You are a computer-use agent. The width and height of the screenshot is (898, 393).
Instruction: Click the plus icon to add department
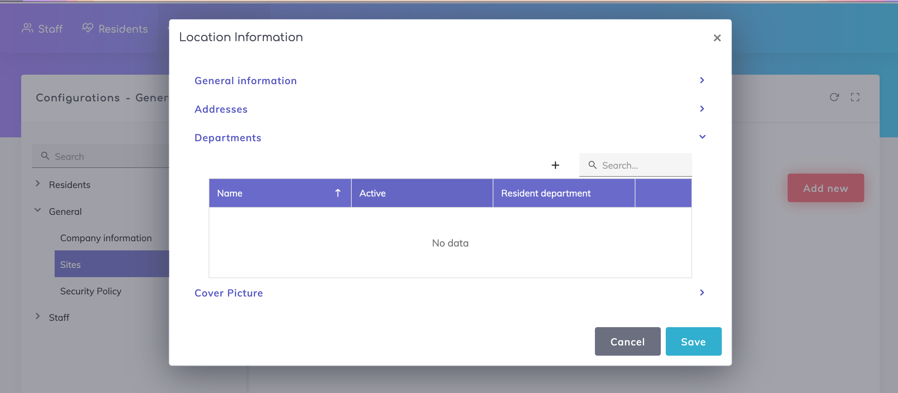click(555, 165)
